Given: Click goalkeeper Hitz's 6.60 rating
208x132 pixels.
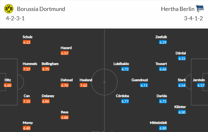Looking at the screenshot, I should 8,85.
